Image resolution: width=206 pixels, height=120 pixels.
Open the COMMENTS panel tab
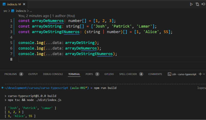click(155, 74)
